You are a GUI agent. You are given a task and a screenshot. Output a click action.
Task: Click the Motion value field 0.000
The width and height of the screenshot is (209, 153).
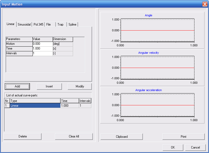[x=43, y=44]
